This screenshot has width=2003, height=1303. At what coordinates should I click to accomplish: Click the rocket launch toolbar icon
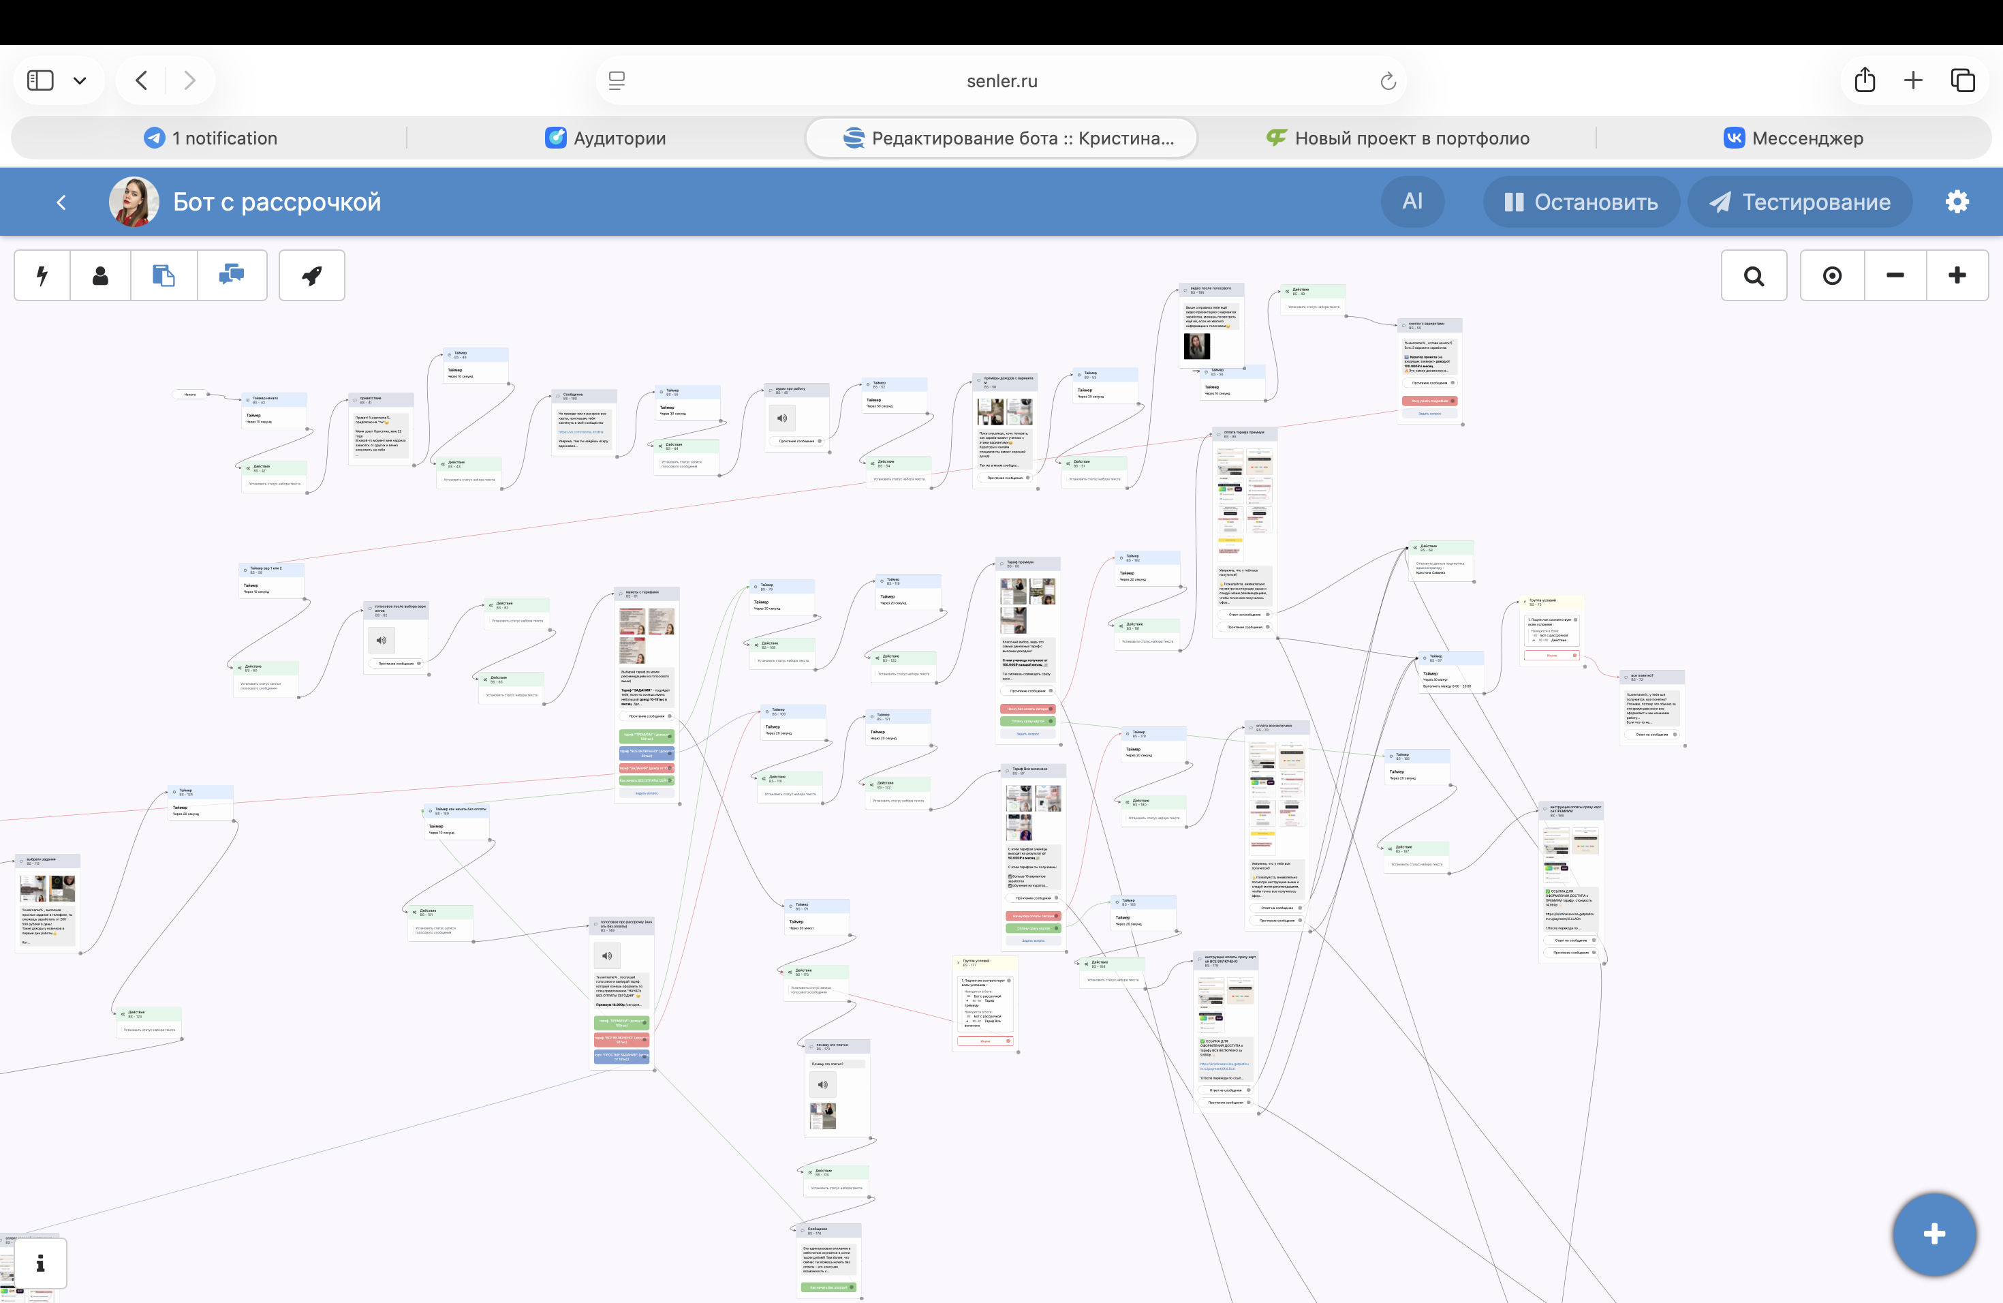point(311,275)
